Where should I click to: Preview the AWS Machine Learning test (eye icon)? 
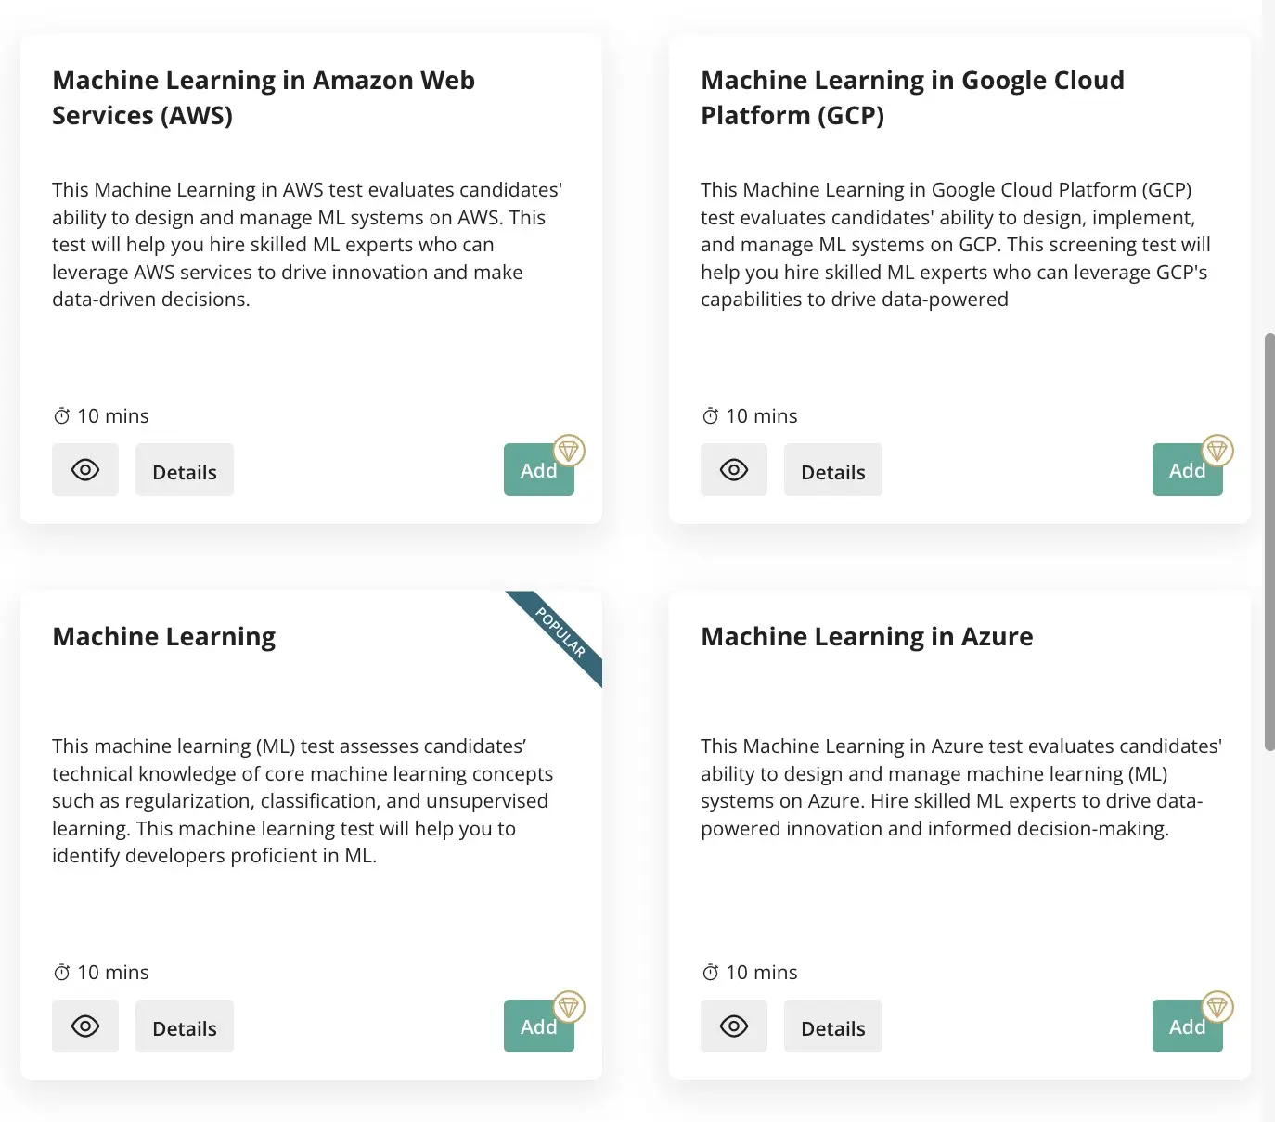coord(85,470)
